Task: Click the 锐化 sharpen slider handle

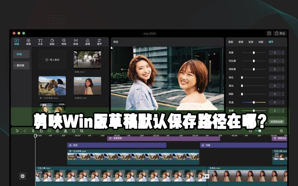Action: click(242, 78)
